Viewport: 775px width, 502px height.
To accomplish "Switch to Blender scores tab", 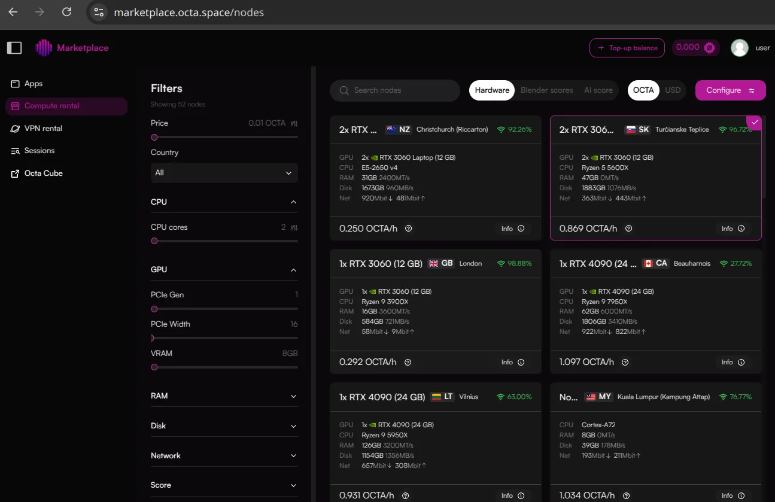I will pos(547,90).
